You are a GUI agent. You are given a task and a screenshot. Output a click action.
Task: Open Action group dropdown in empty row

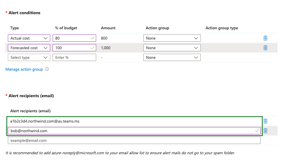point(172,57)
